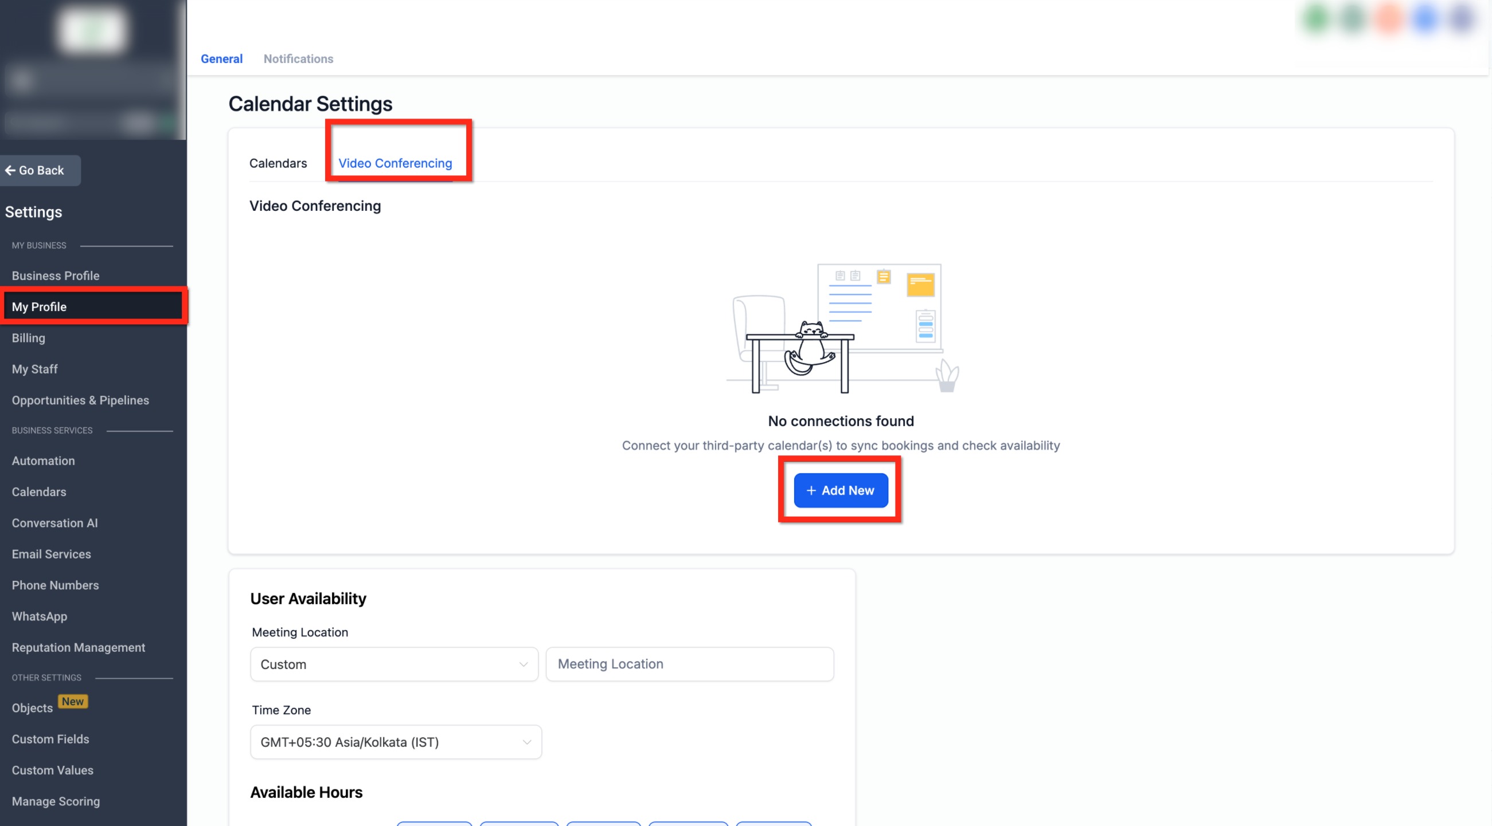Viewport: 1492px width, 826px height.
Task: Open WhatsApp settings in sidebar
Action: (40, 616)
